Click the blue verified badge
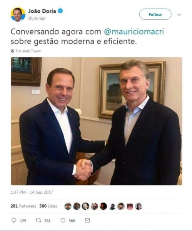Screen dimensions: 192x231 pyautogui.click(x=60, y=11)
